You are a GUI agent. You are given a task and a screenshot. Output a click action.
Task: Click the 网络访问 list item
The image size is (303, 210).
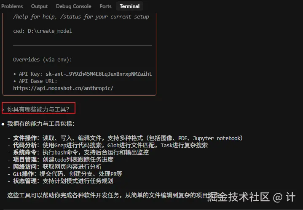(x=57, y=167)
